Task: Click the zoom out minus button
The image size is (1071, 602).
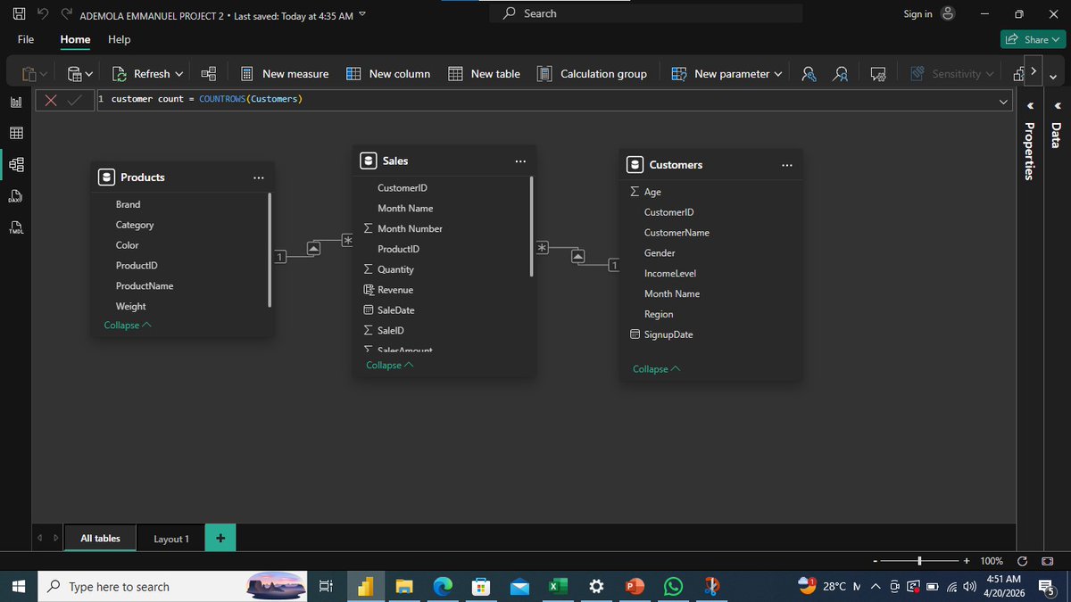Action: [x=877, y=561]
